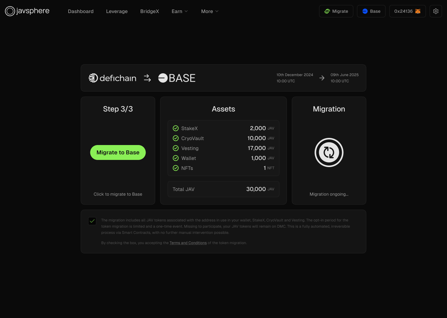Click the StakeX asset label
This screenshot has height=318, width=447.
click(189, 128)
